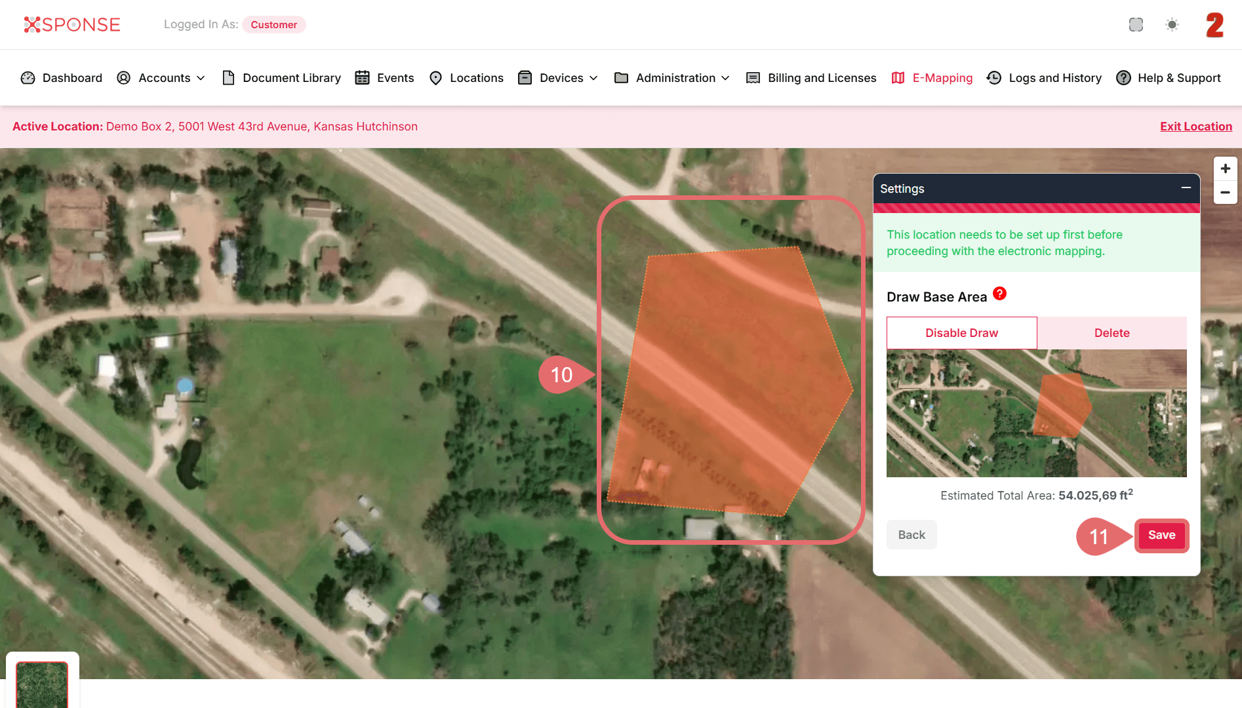Toggle fullscreen mode icon
Screen dimensions: 1242x708
(1136, 24)
